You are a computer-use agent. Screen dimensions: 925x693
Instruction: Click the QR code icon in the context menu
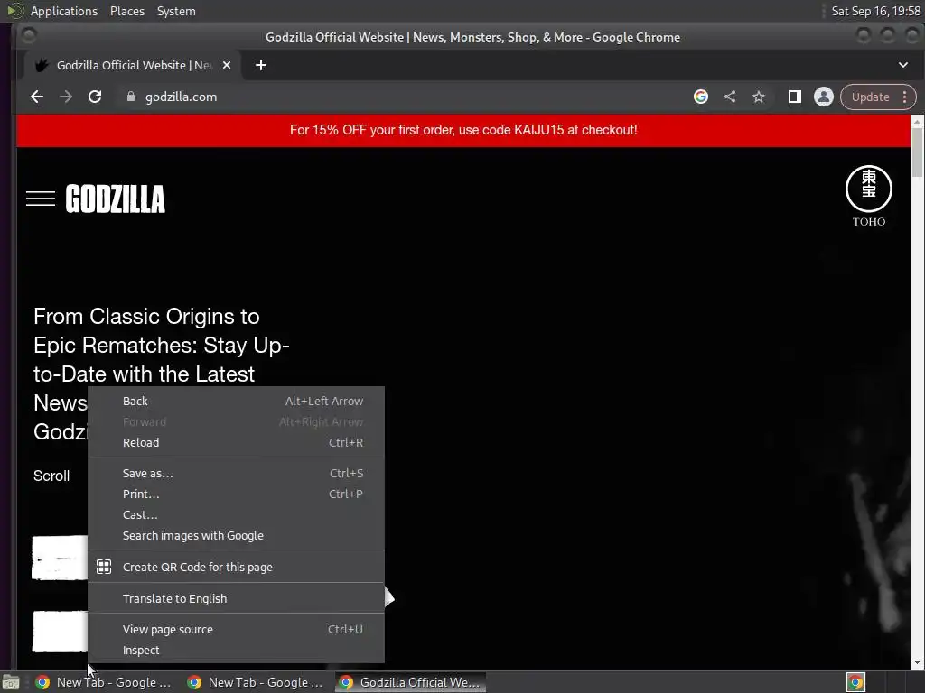coord(104,567)
